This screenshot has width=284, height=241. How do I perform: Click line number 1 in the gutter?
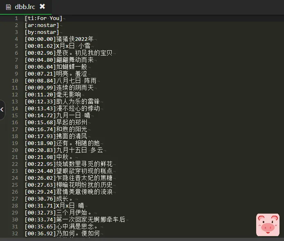[16, 18]
